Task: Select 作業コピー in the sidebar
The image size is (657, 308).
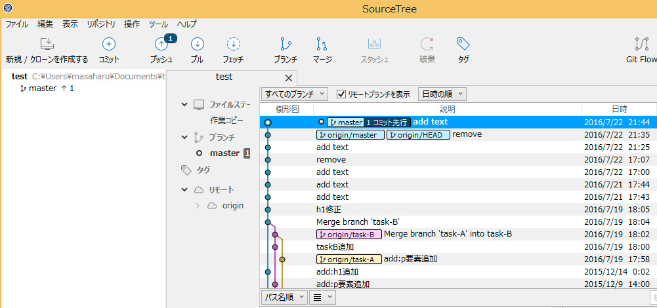Action: (226, 121)
